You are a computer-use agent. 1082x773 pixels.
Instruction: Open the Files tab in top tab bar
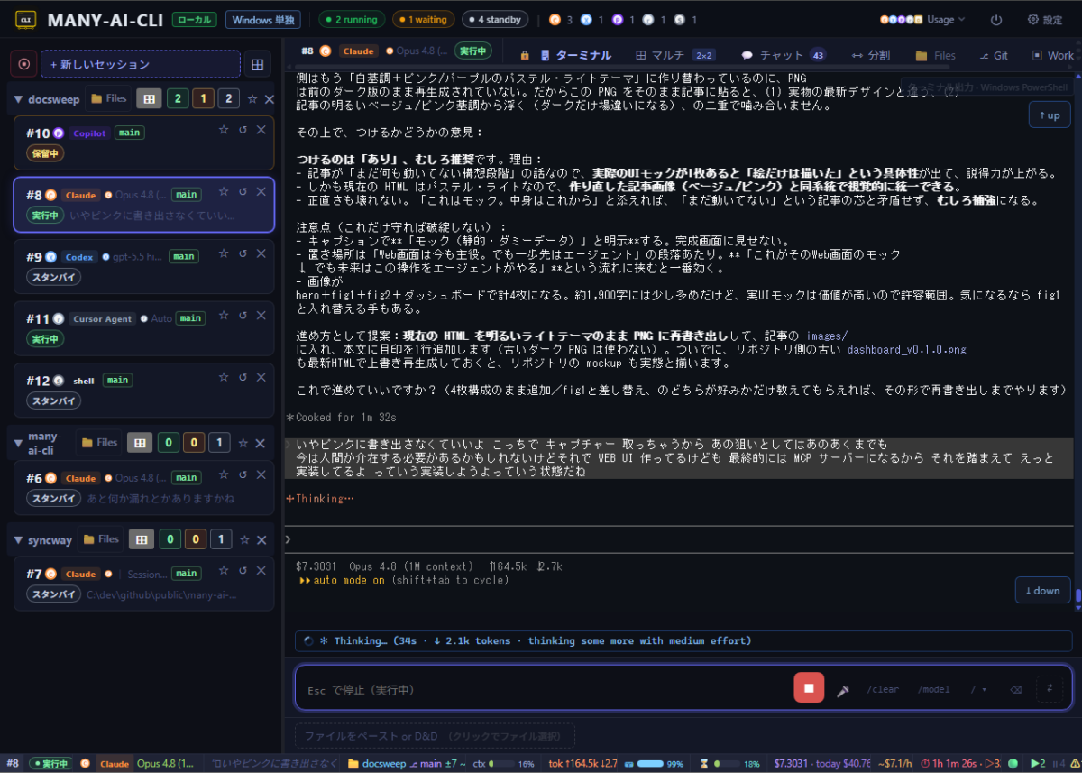[935, 55]
